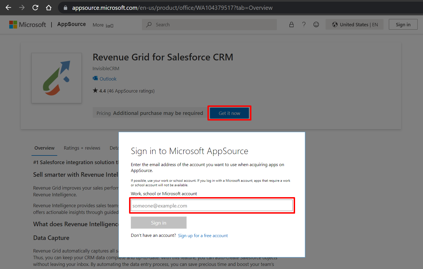Open help question mark icon
The width and height of the screenshot is (423, 269).
[x=304, y=25]
